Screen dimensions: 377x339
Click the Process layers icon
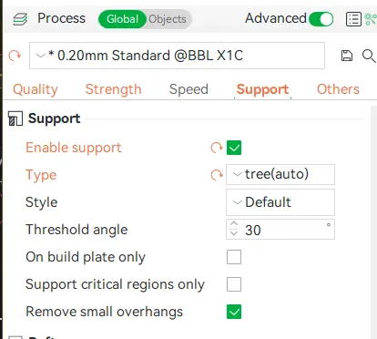point(20,19)
